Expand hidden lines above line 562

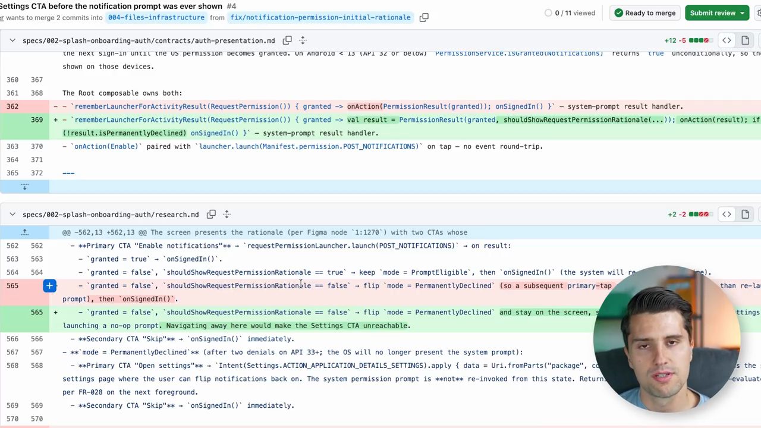[24, 232]
